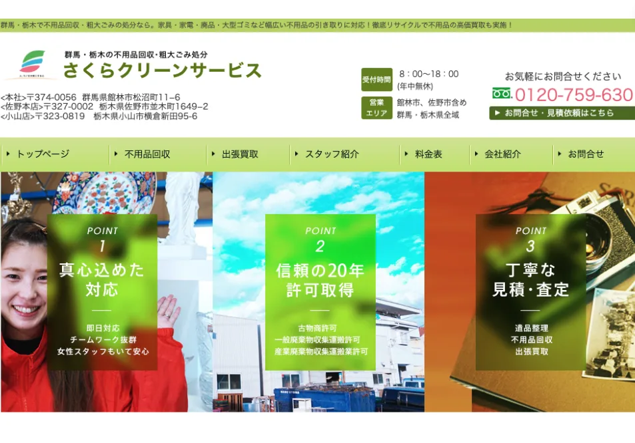The image size is (635, 443).
Task: Click the area text 館林市、佐野市含め
Action: [432, 102]
